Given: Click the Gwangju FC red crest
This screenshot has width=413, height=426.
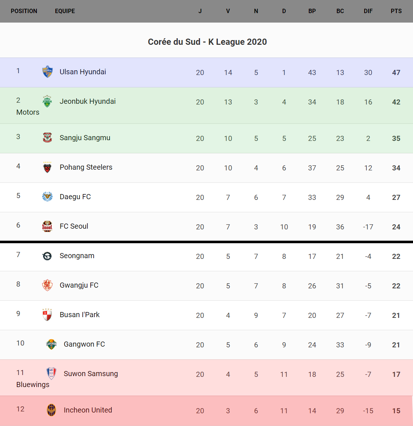Looking at the screenshot, I should 47,285.
